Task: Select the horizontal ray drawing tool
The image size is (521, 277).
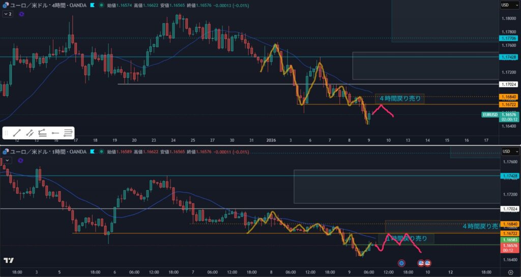Action: [55, 133]
